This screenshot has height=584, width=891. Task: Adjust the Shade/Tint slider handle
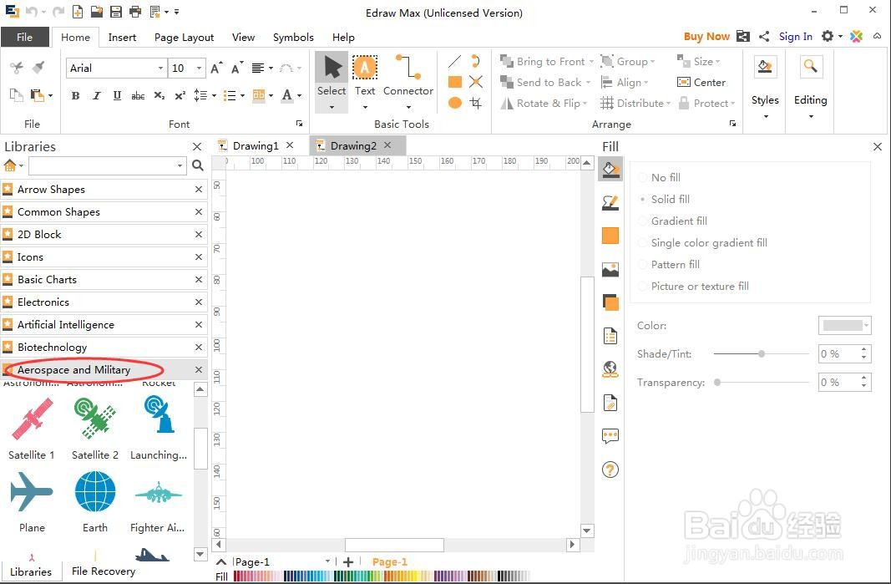(762, 353)
